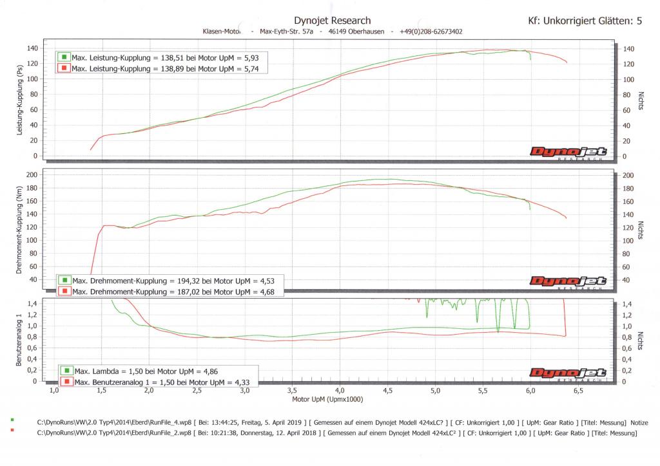Click the Leistung-Kupplung (Ps) axis label

[19, 102]
